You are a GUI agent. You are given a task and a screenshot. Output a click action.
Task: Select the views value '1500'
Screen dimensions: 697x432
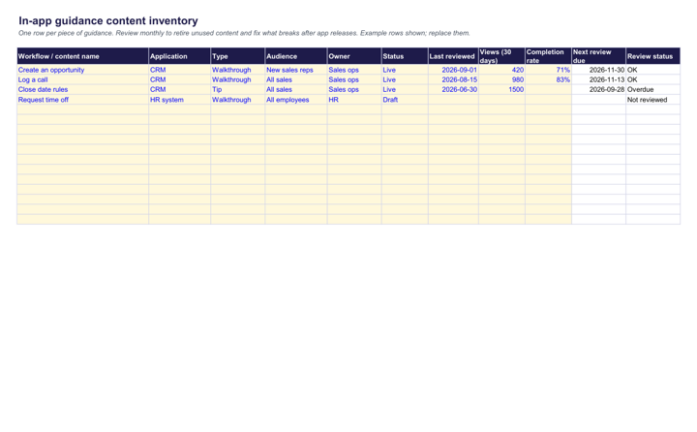pyautogui.click(x=501, y=89)
